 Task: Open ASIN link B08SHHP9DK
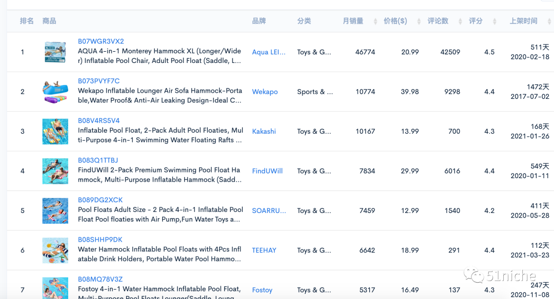pyautogui.click(x=100, y=240)
